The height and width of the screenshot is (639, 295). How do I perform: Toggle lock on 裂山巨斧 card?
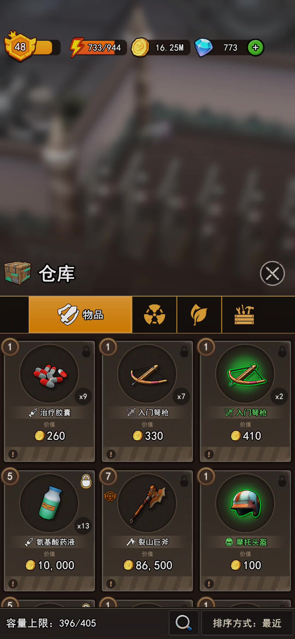coord(184,481)
